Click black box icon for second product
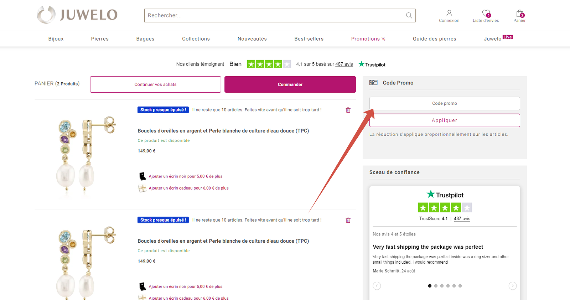 coord(142,286)
